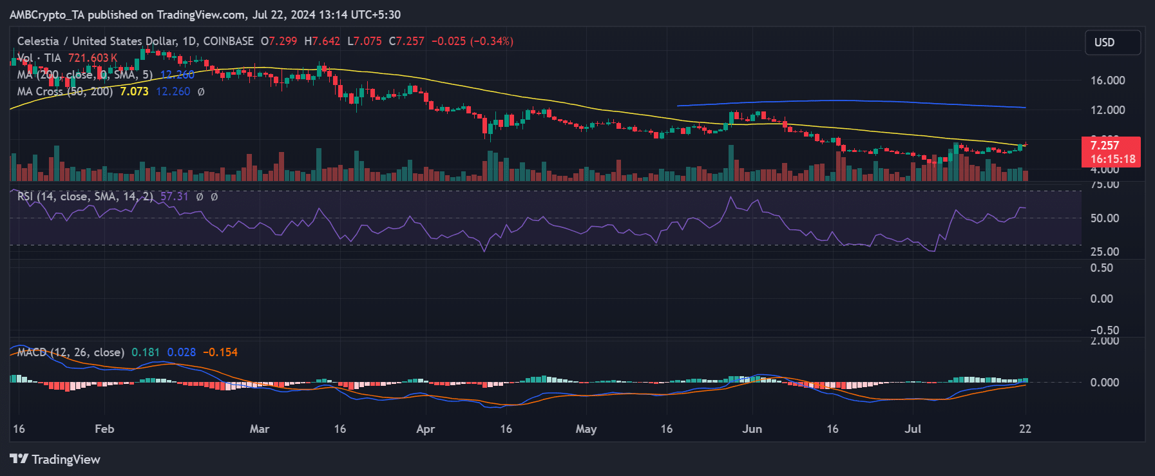This screenshot has width=1155, height=476.
Task: Click the low price L7.075
Action: pyautogui.click(x=365, y=41)
